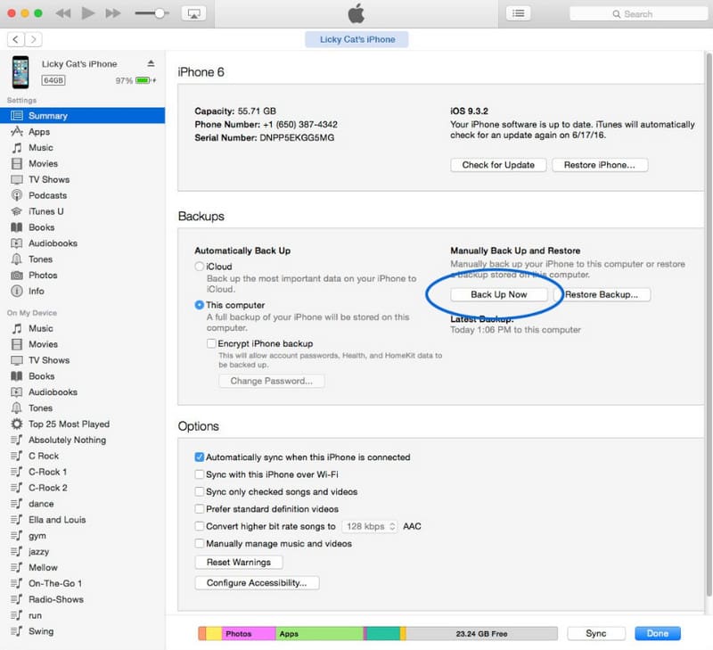Open the 128 kbps bit rate dropdown
Screen dimensions: 713x650
pyautogui.click(x=370, y=527)
